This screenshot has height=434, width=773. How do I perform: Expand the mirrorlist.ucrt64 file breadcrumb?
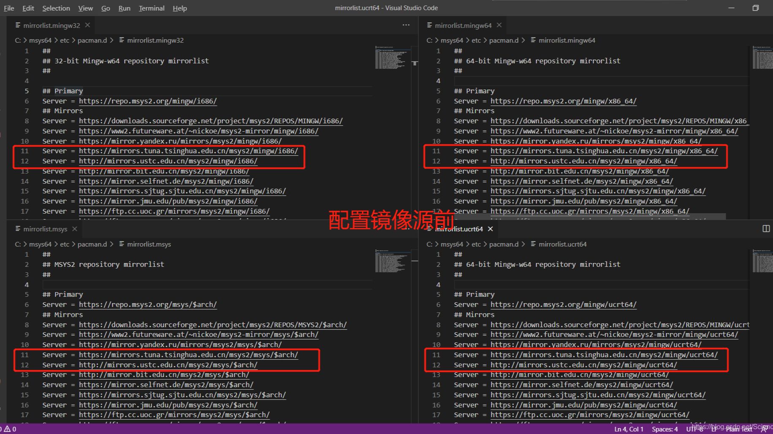[558, 244]
